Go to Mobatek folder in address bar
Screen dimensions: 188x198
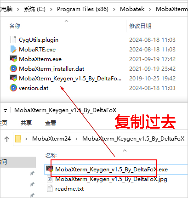click(132, 9)
